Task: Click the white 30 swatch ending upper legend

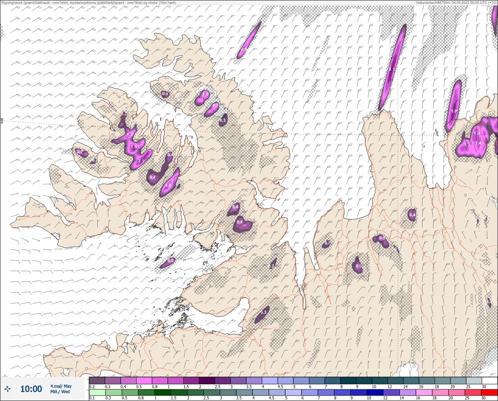Action: [x=489, y=380]
